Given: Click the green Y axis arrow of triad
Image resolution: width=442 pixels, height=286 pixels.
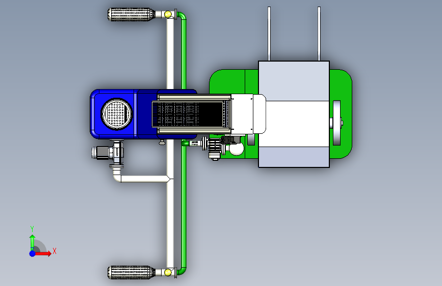Looking at the screenshot, I should [33, 242].
